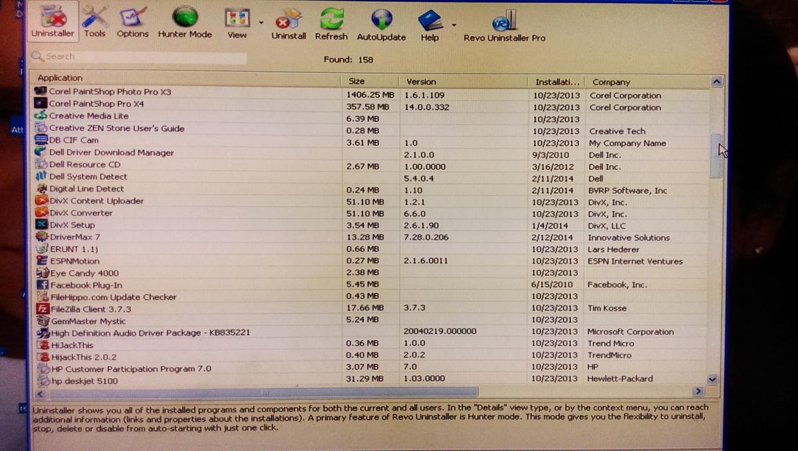This screenshot has height=451, width=798.
Task: Click the Uninstall toolbar icon
Action: coord(289,24)
